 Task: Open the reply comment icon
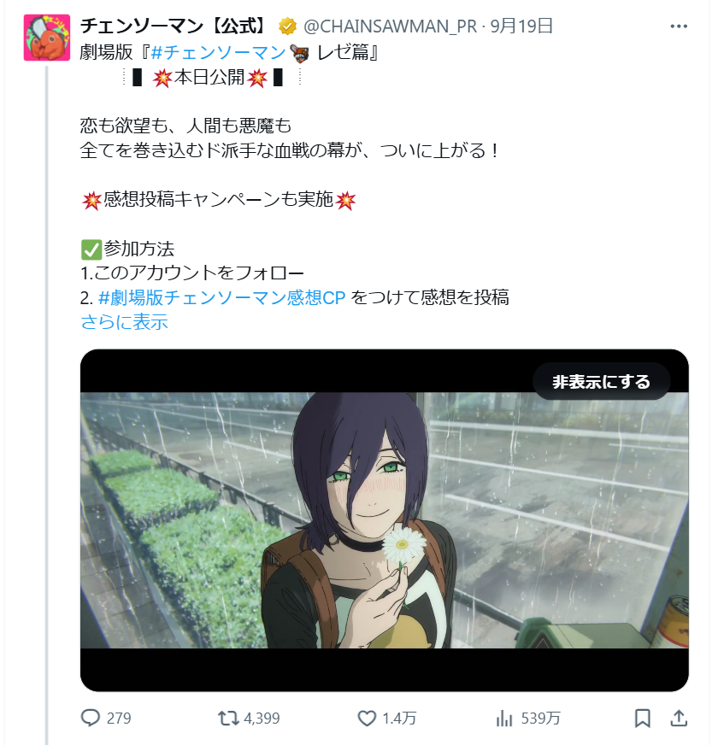click(91, 718)
